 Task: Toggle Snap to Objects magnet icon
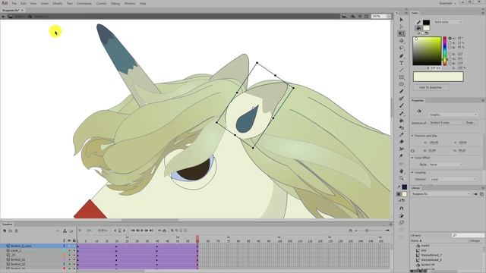click(402, 209)
